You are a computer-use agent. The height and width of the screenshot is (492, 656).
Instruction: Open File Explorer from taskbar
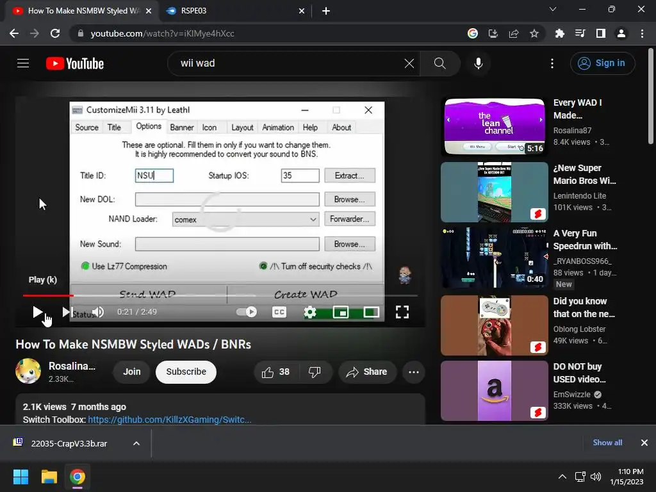click(x=49, y=477)
